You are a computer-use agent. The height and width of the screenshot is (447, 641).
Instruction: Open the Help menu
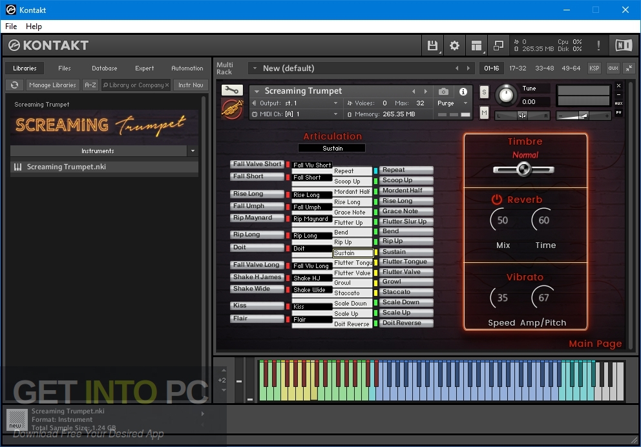(34, 26)
